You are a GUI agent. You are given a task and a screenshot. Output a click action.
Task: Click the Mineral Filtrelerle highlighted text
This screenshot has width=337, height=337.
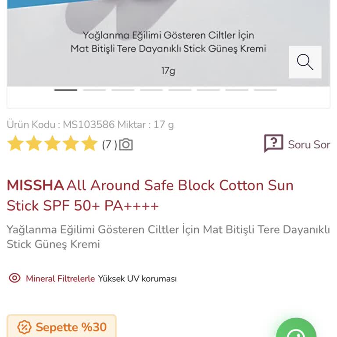(60, 279)
